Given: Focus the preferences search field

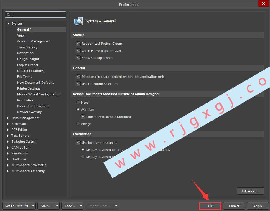Looking at the screenshot, I should 35,15.
